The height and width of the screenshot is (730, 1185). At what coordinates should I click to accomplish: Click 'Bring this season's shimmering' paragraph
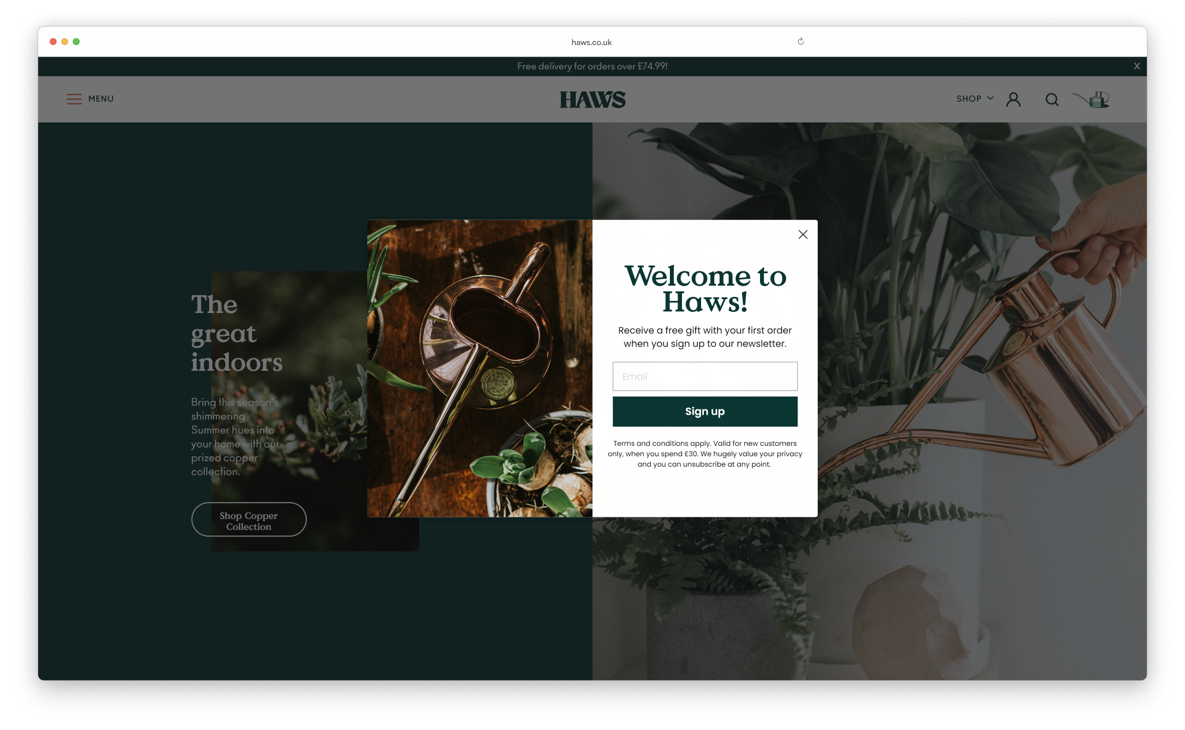click(235, 437)
